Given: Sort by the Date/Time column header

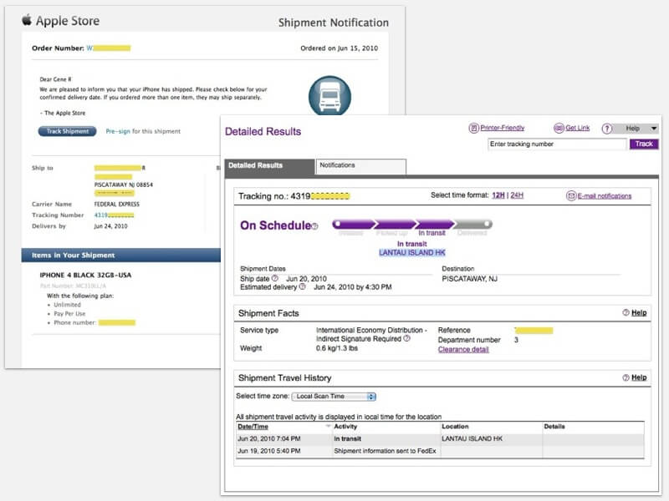Looking at the screenshot, I should (253, 427).
